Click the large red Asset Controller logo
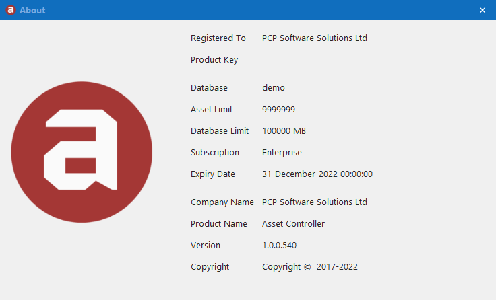 [x=82, y=152]
